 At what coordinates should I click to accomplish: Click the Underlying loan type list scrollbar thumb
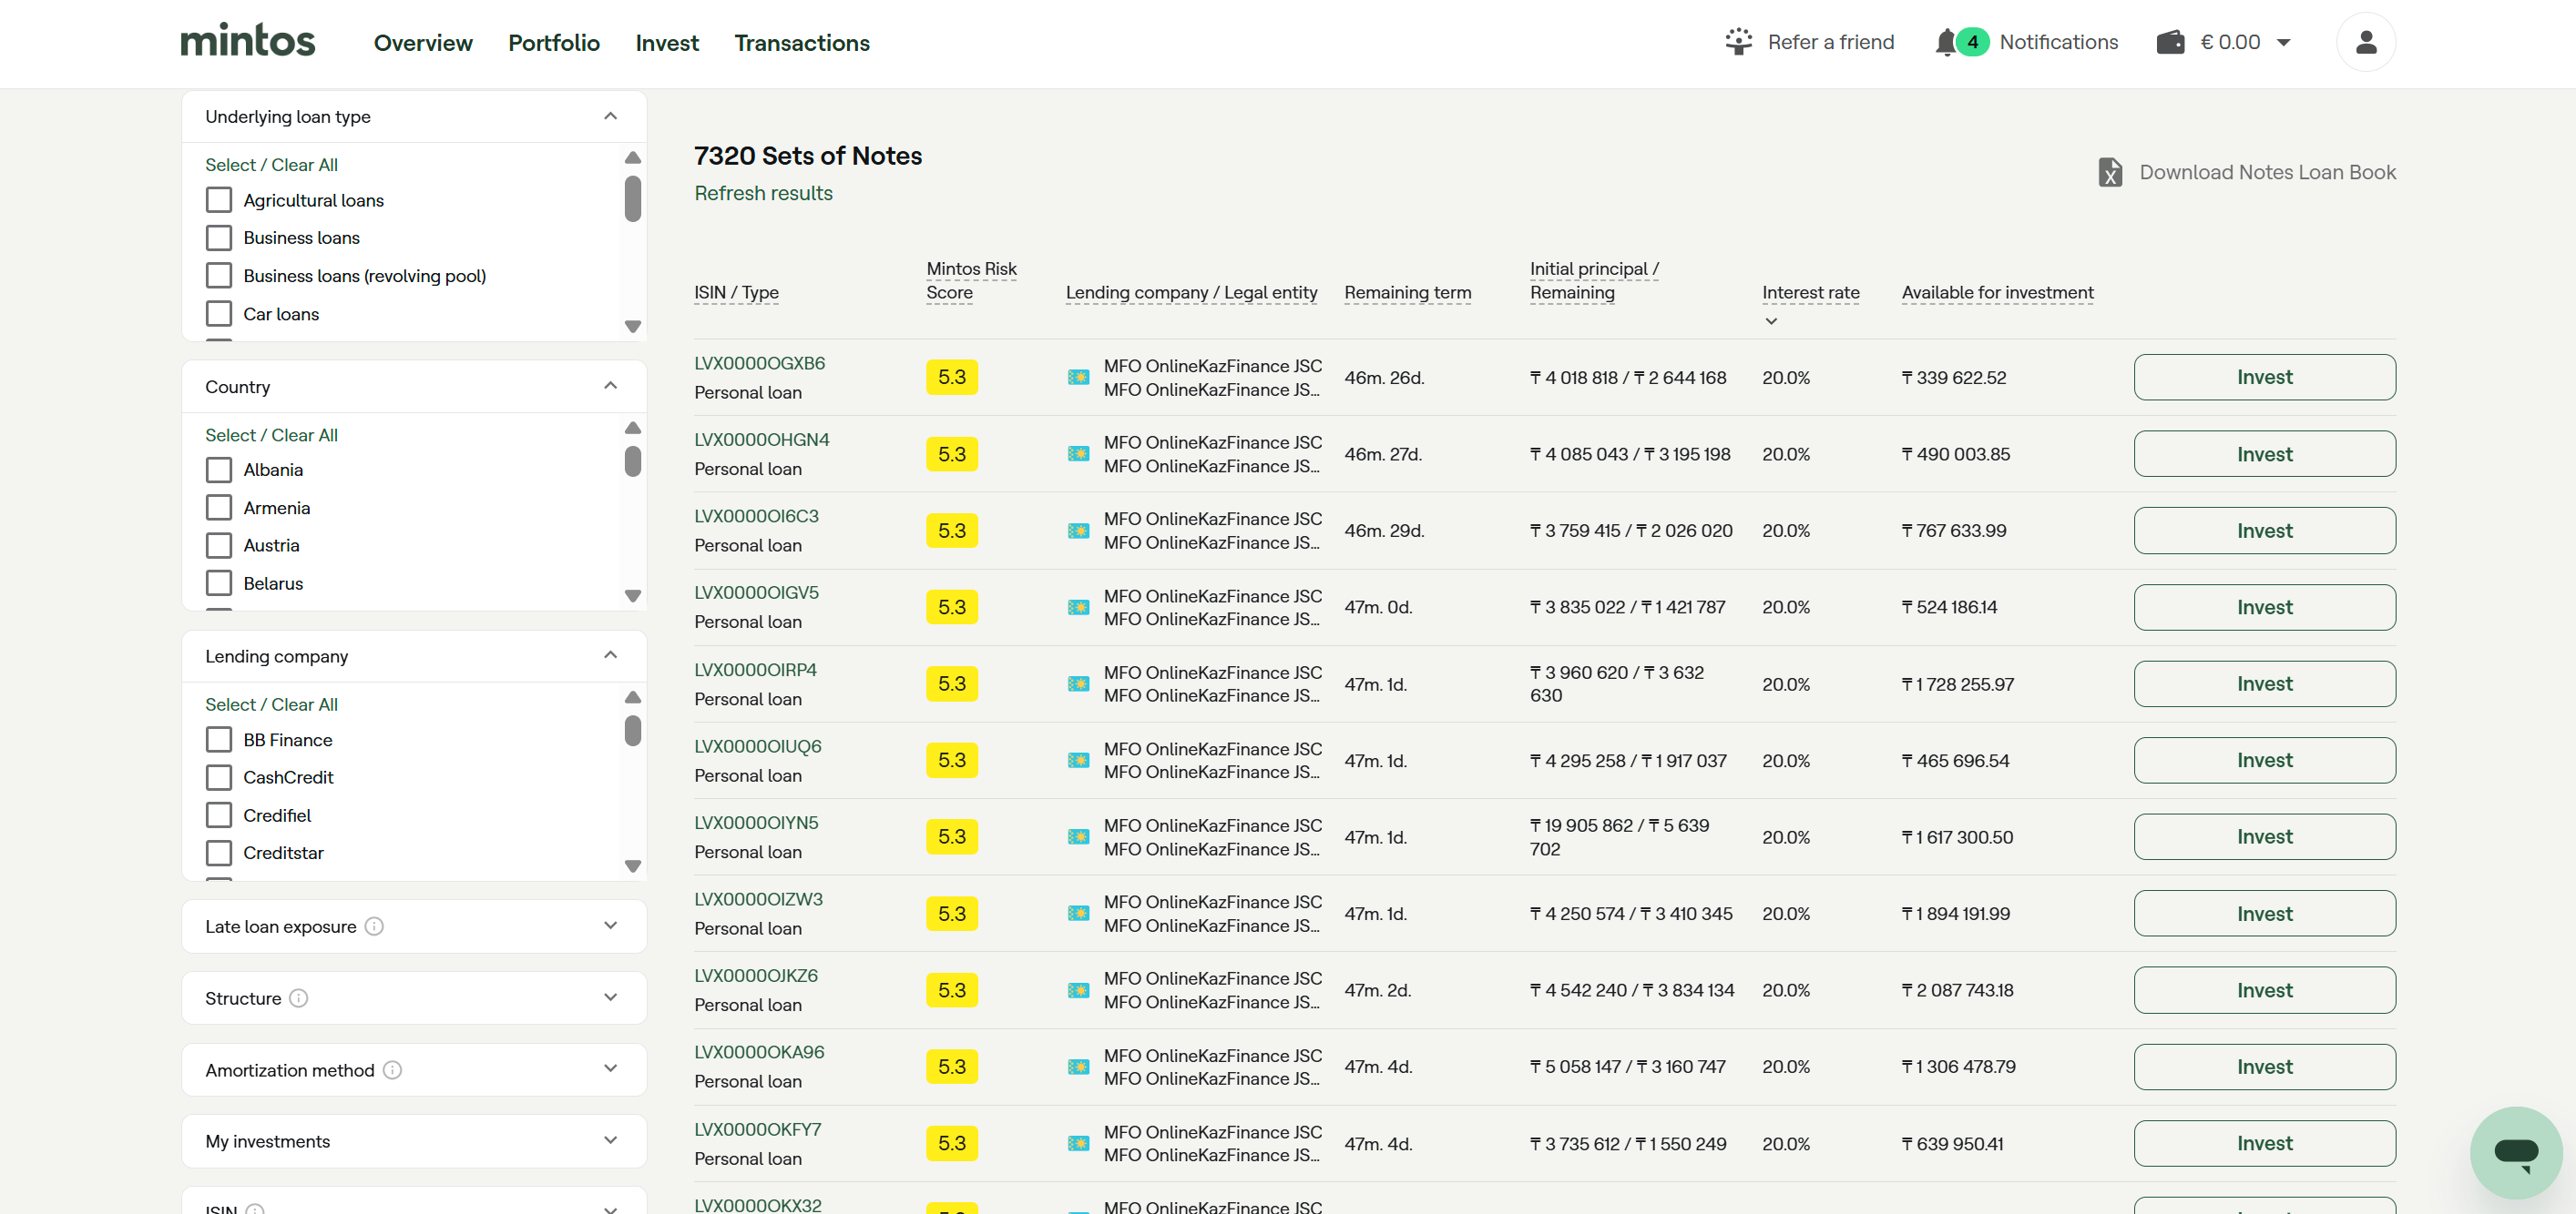(632, 197)
